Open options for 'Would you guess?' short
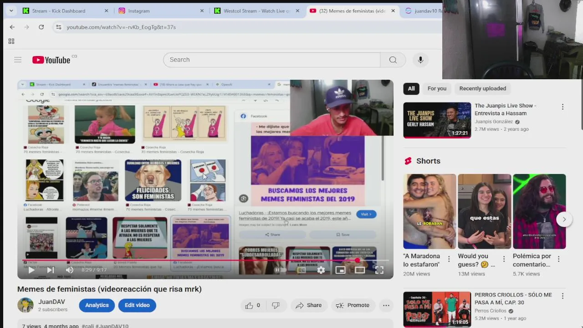Screen dimensions: 583x328 point(504,259)
